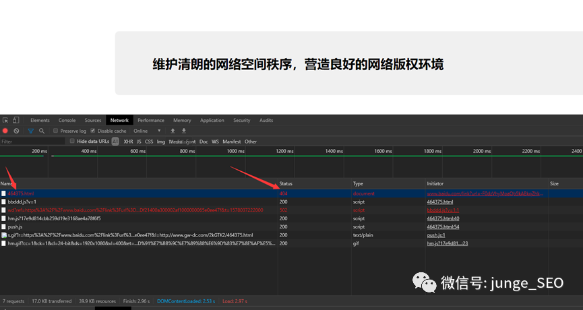This screenshot has width=583, height=310.
Task: Open the Console tab
Action: 67,120
